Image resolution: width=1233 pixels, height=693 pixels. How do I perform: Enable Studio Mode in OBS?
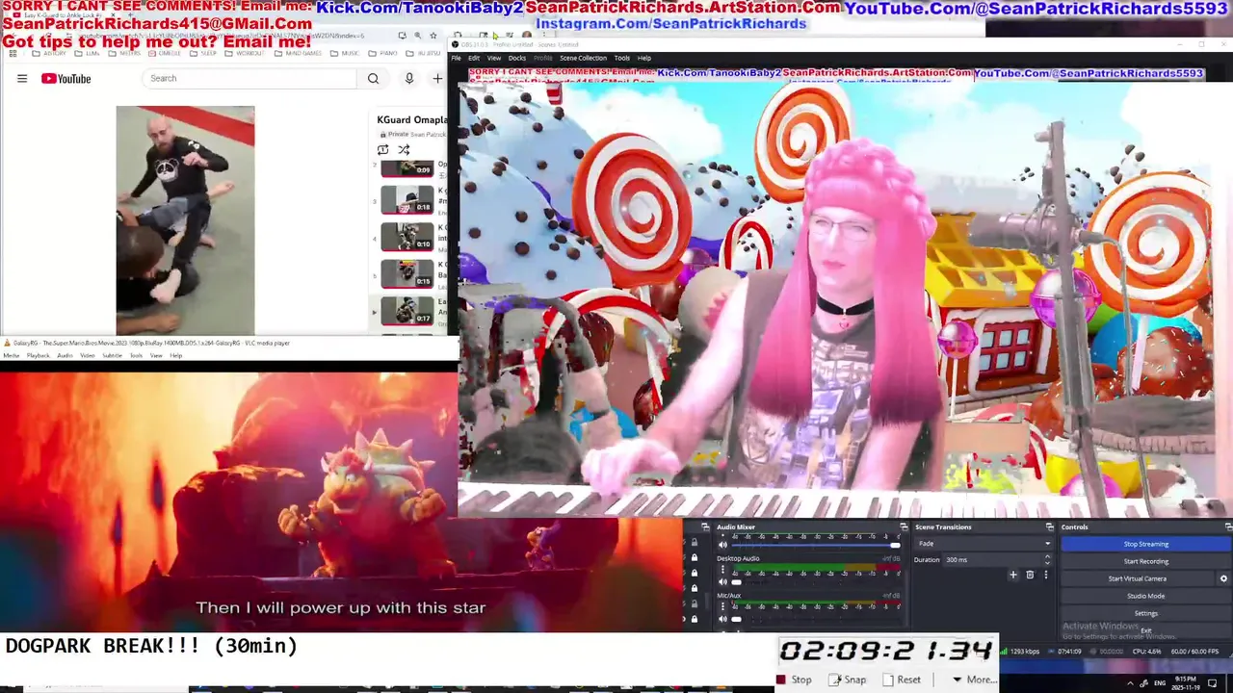coord(1145,596)
